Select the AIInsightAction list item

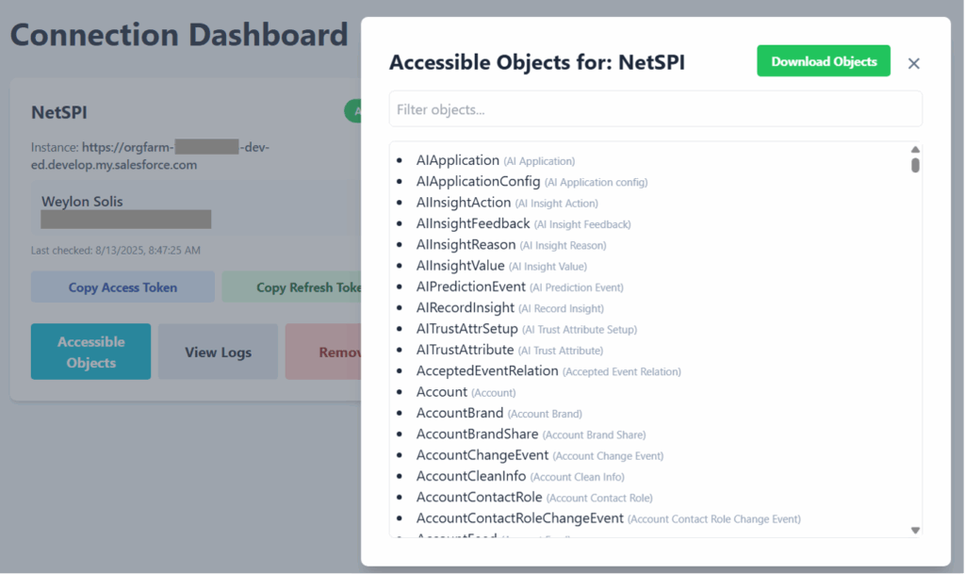[x=507, y=203]
